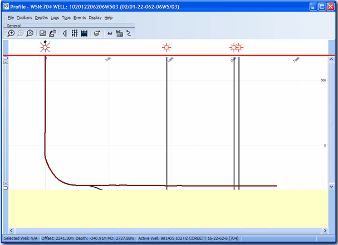Image resolution: width=338 pixels, height=245 pixels.
Task: Expand the Logs menu
Action: point(55,18)
